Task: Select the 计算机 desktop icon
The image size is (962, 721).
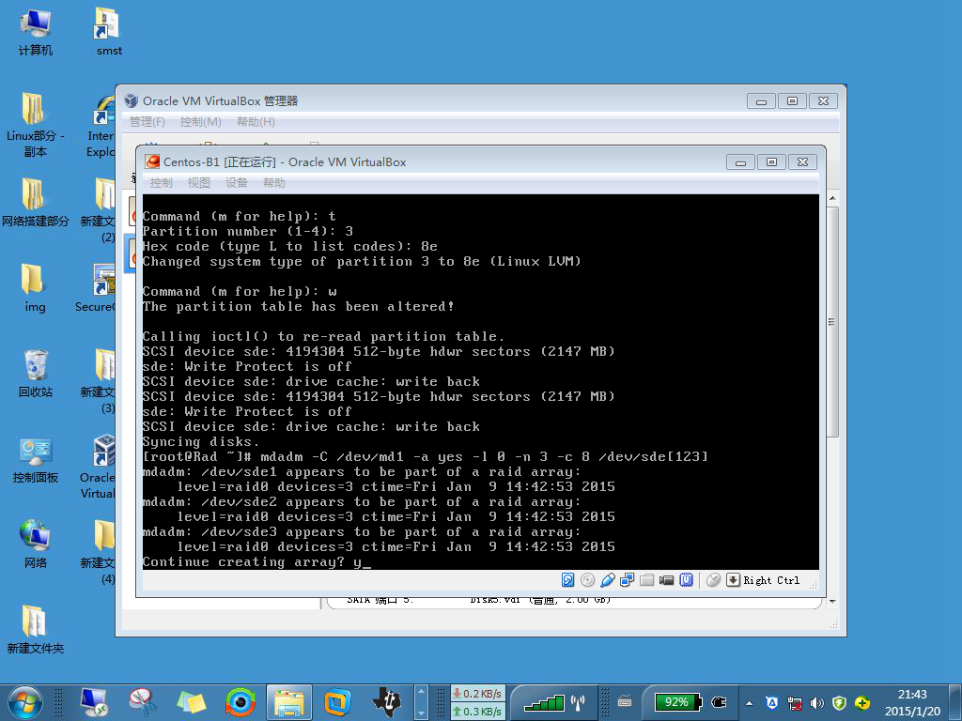Action: tap(36, 33)
